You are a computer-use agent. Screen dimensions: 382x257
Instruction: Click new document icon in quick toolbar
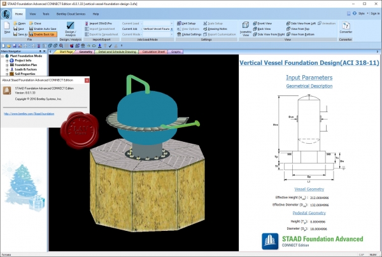3,46
